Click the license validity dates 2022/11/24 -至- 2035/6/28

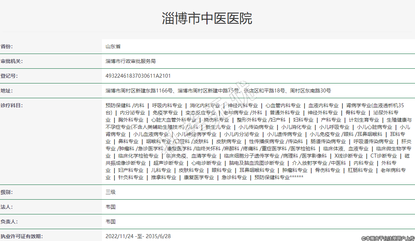(x=138, y=236)
